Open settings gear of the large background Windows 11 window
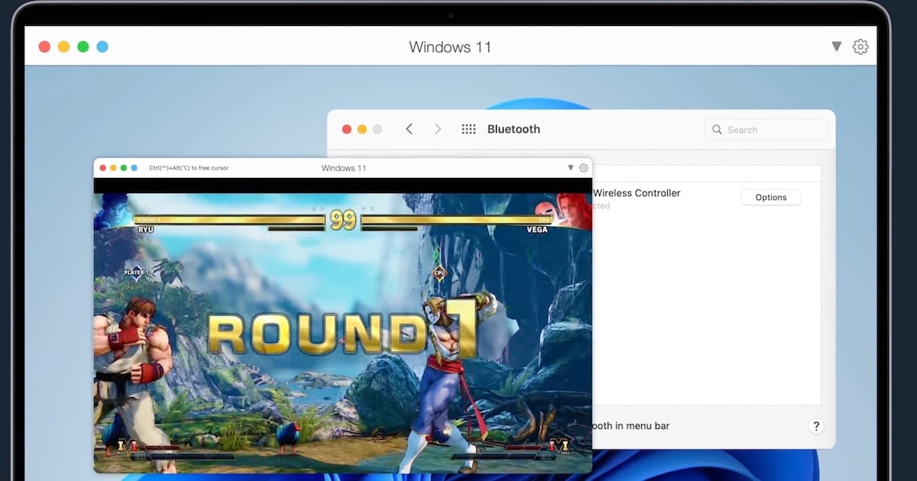The height and width of the screenshot is (481, 917). [x=860, y=47]
